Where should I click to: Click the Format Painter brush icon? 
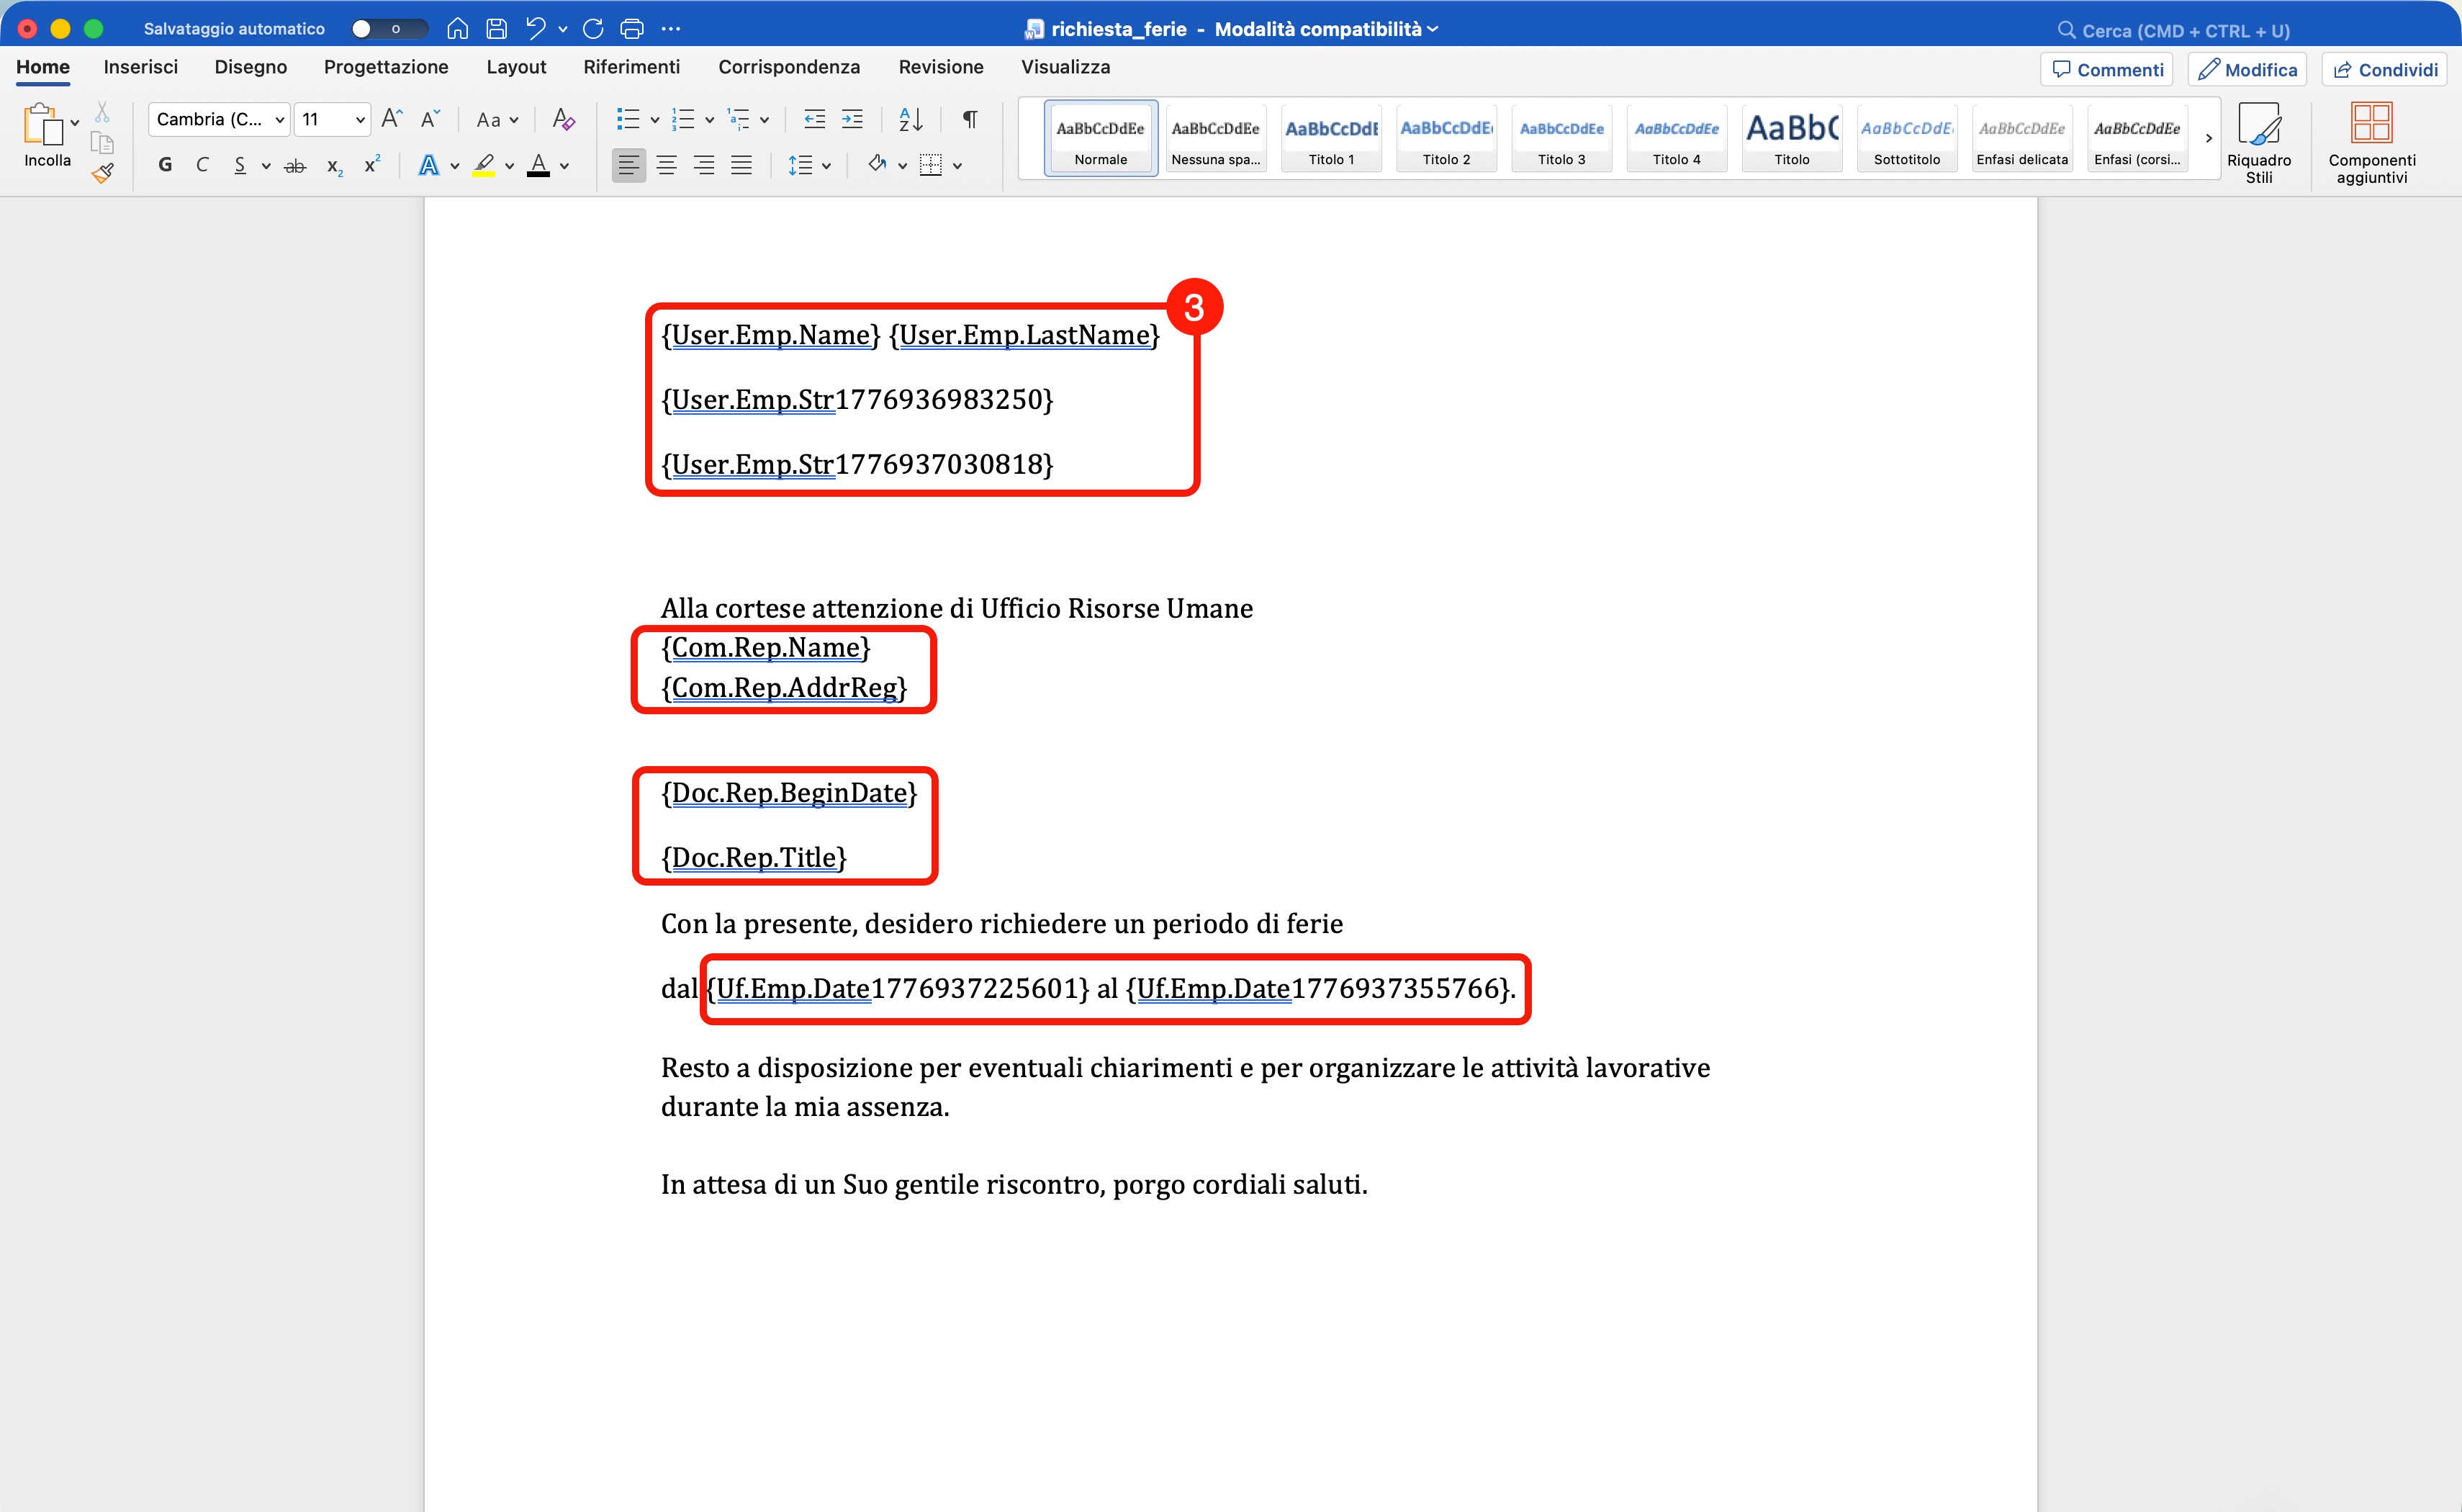click(x=102, y=173)
